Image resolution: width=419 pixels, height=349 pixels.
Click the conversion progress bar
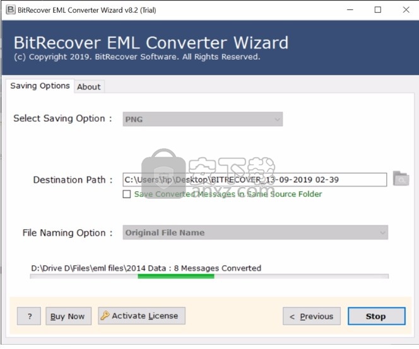pos(209,276)
